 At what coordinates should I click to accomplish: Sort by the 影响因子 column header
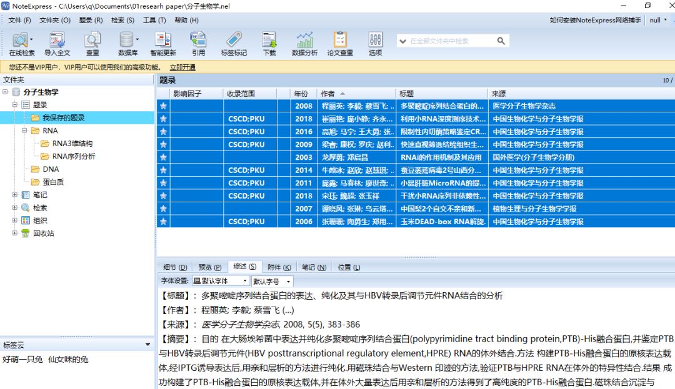tap(197, 94)
